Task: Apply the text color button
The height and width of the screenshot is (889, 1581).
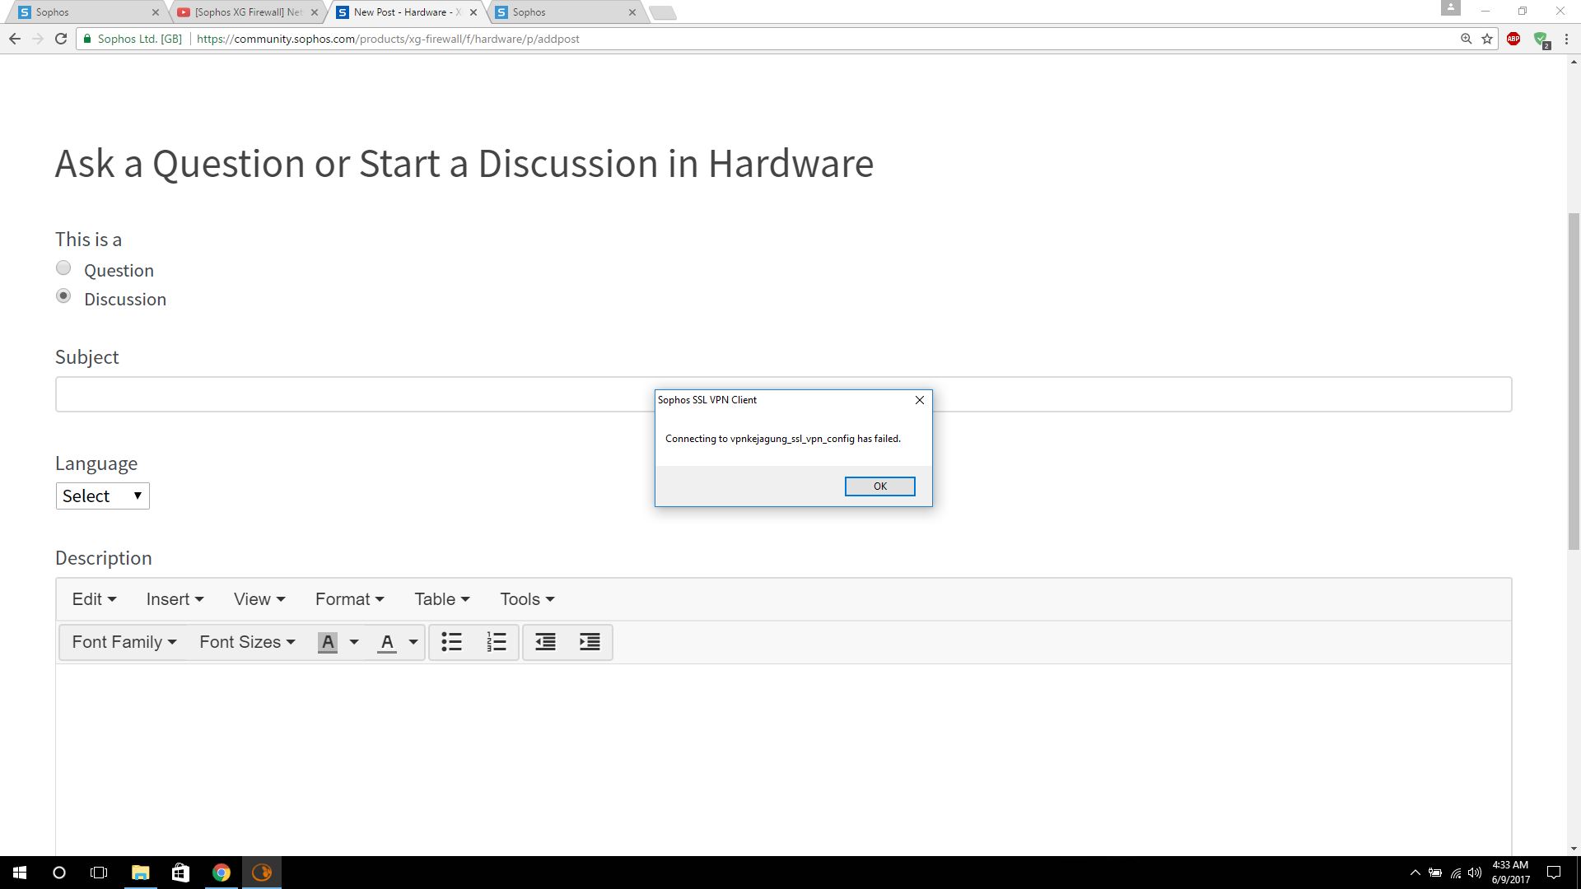Action: pyautogui.click(x=387, y=642)
